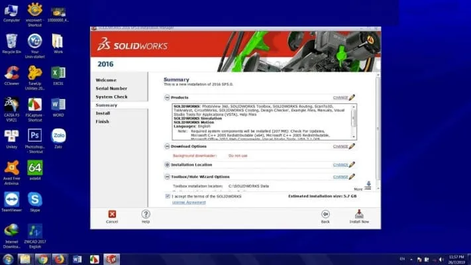Open installer Help
Screen dimensions: 471x265
coord(146,217)
